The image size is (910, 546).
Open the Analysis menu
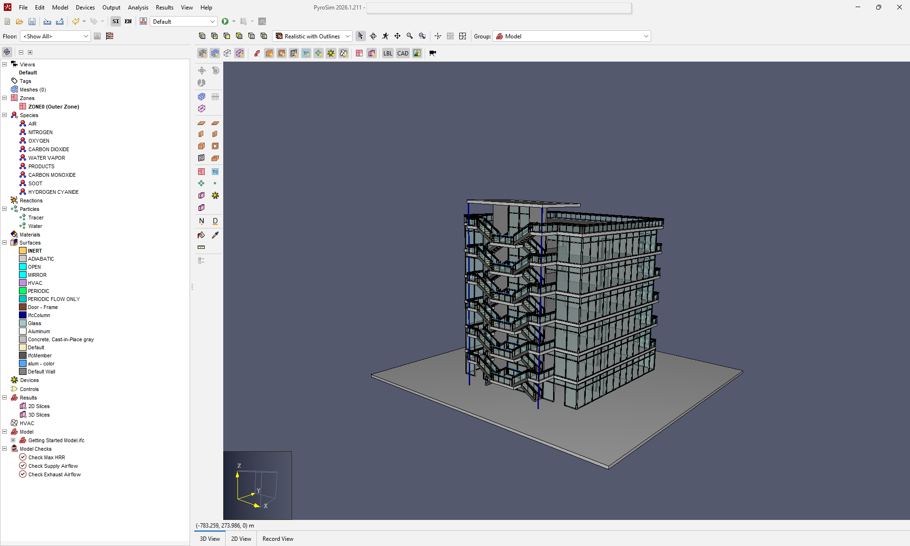click(x=138, y=7)
